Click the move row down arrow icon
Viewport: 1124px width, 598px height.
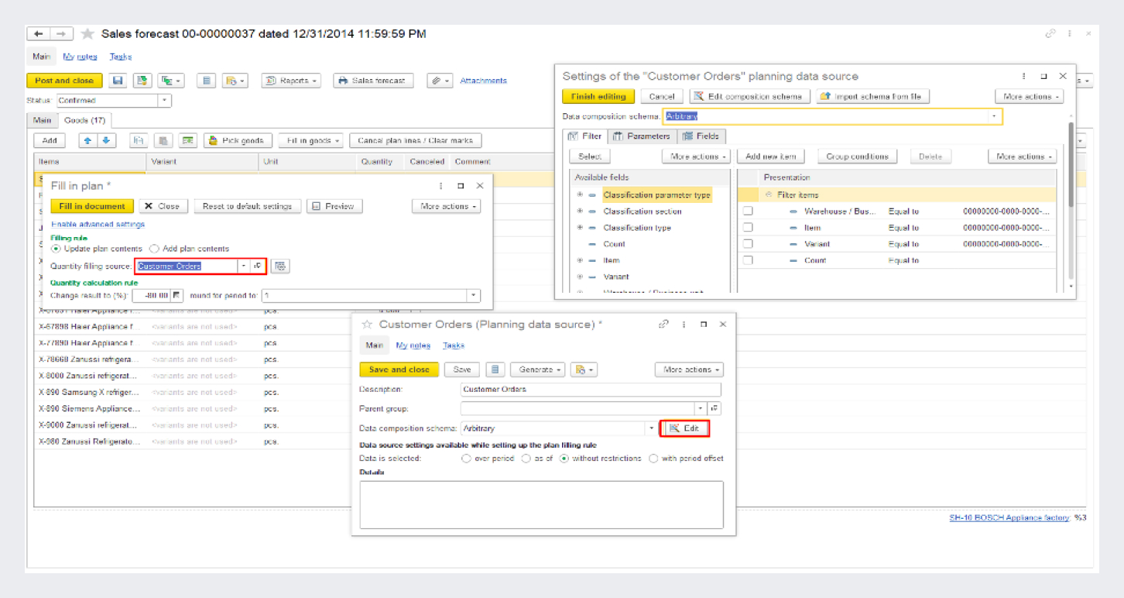coord(106,140)
